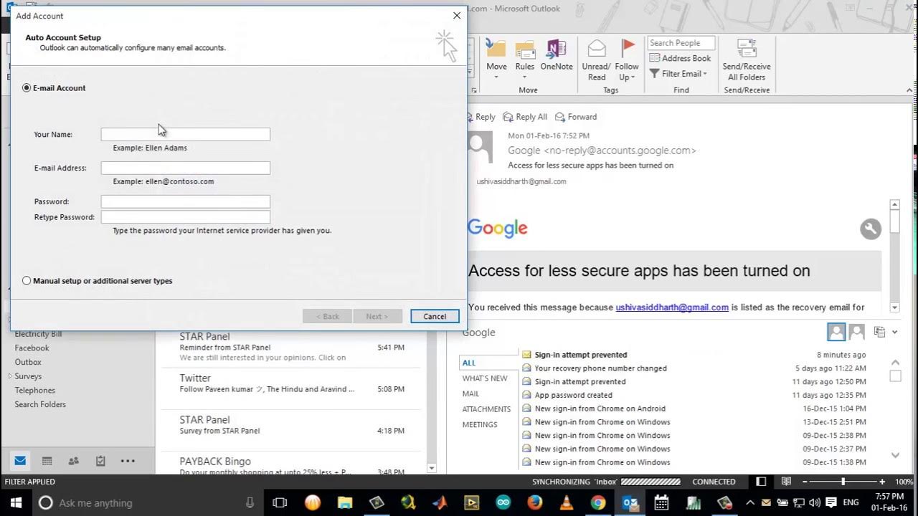The image size is (918, 516).
Task: Open People view in navigation bar
Action: click(74, 461)
